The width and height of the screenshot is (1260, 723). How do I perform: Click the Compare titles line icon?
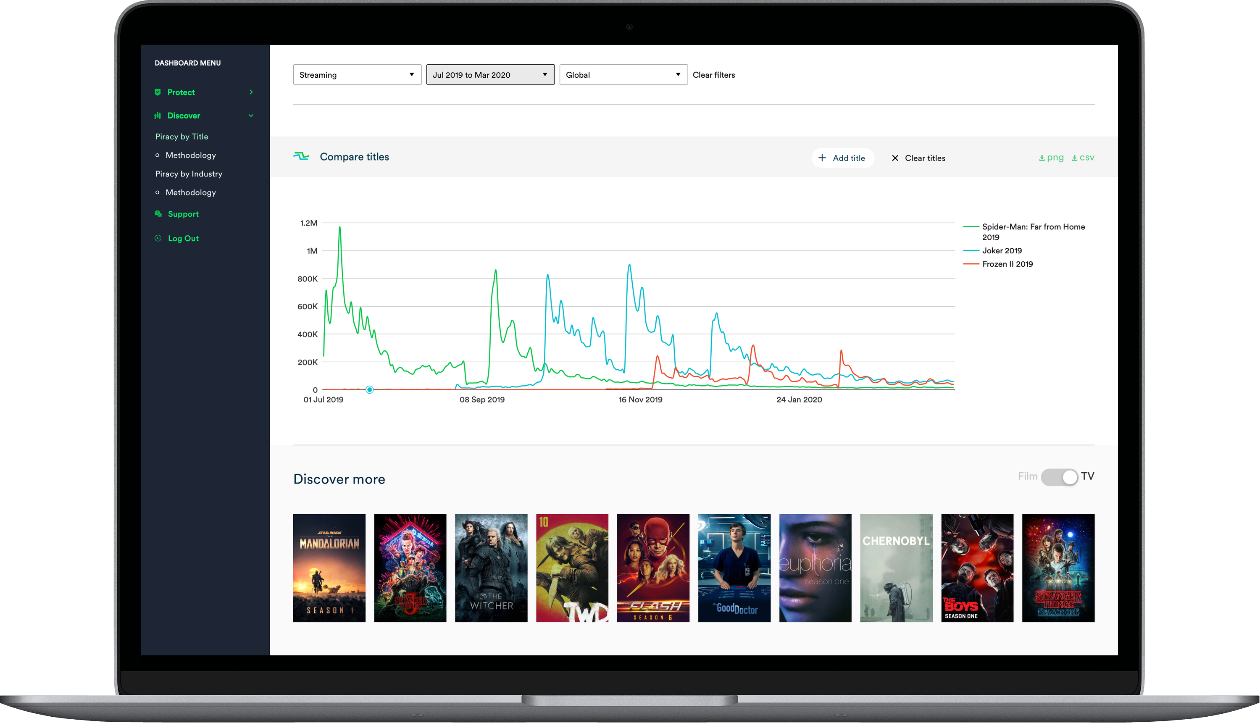[301, 156]
